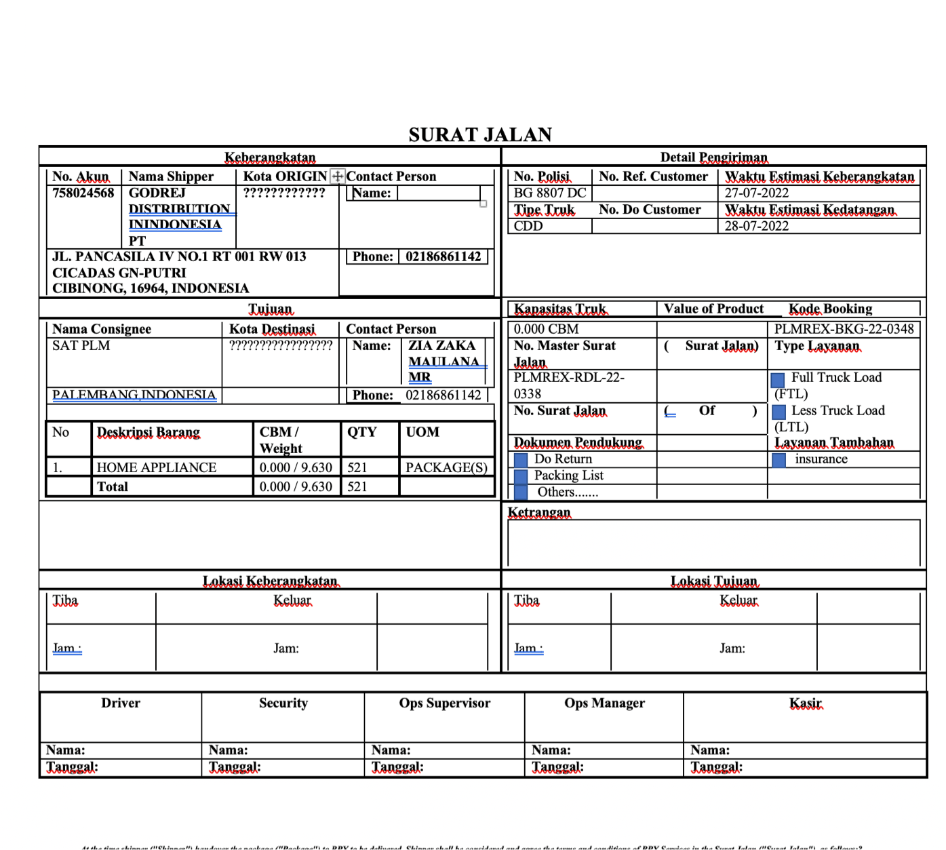This screenshot has width=946, height=850.
Task: Click the QTY 521 in the Total row
Action: pos(357,486)
